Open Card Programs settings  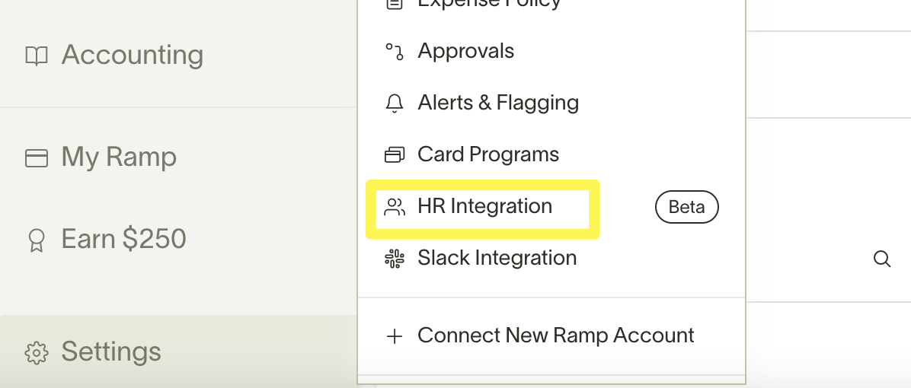coord(488,155)
